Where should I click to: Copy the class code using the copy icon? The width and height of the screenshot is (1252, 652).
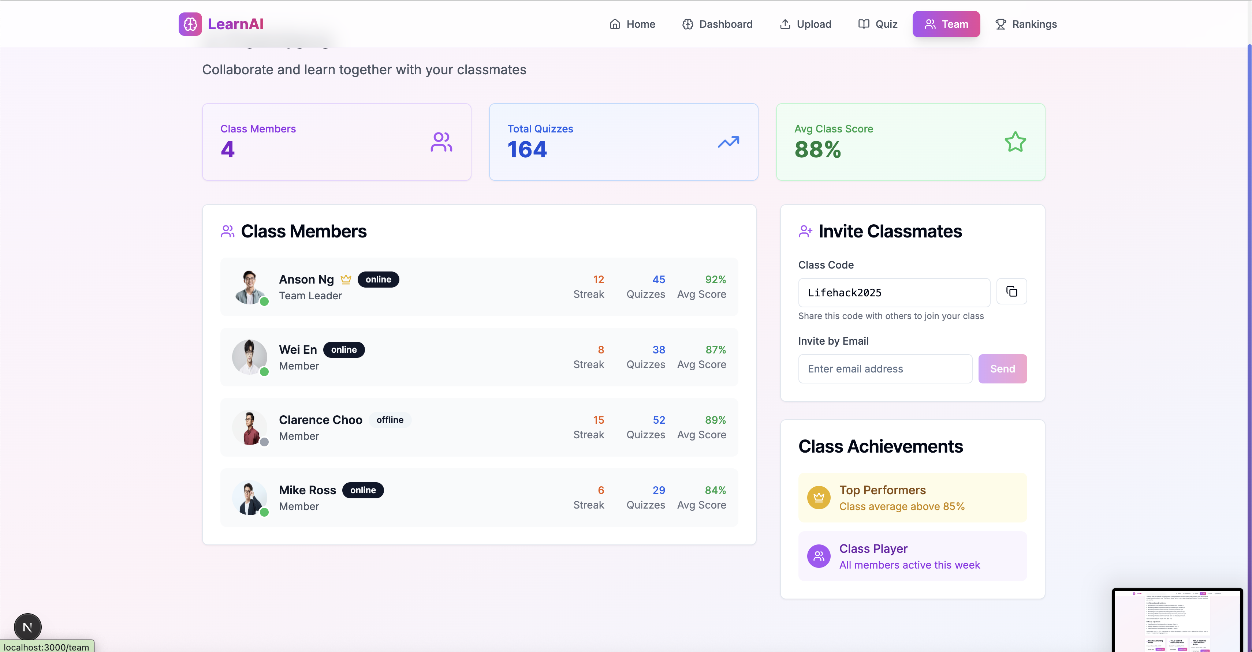pos(1011,292)
